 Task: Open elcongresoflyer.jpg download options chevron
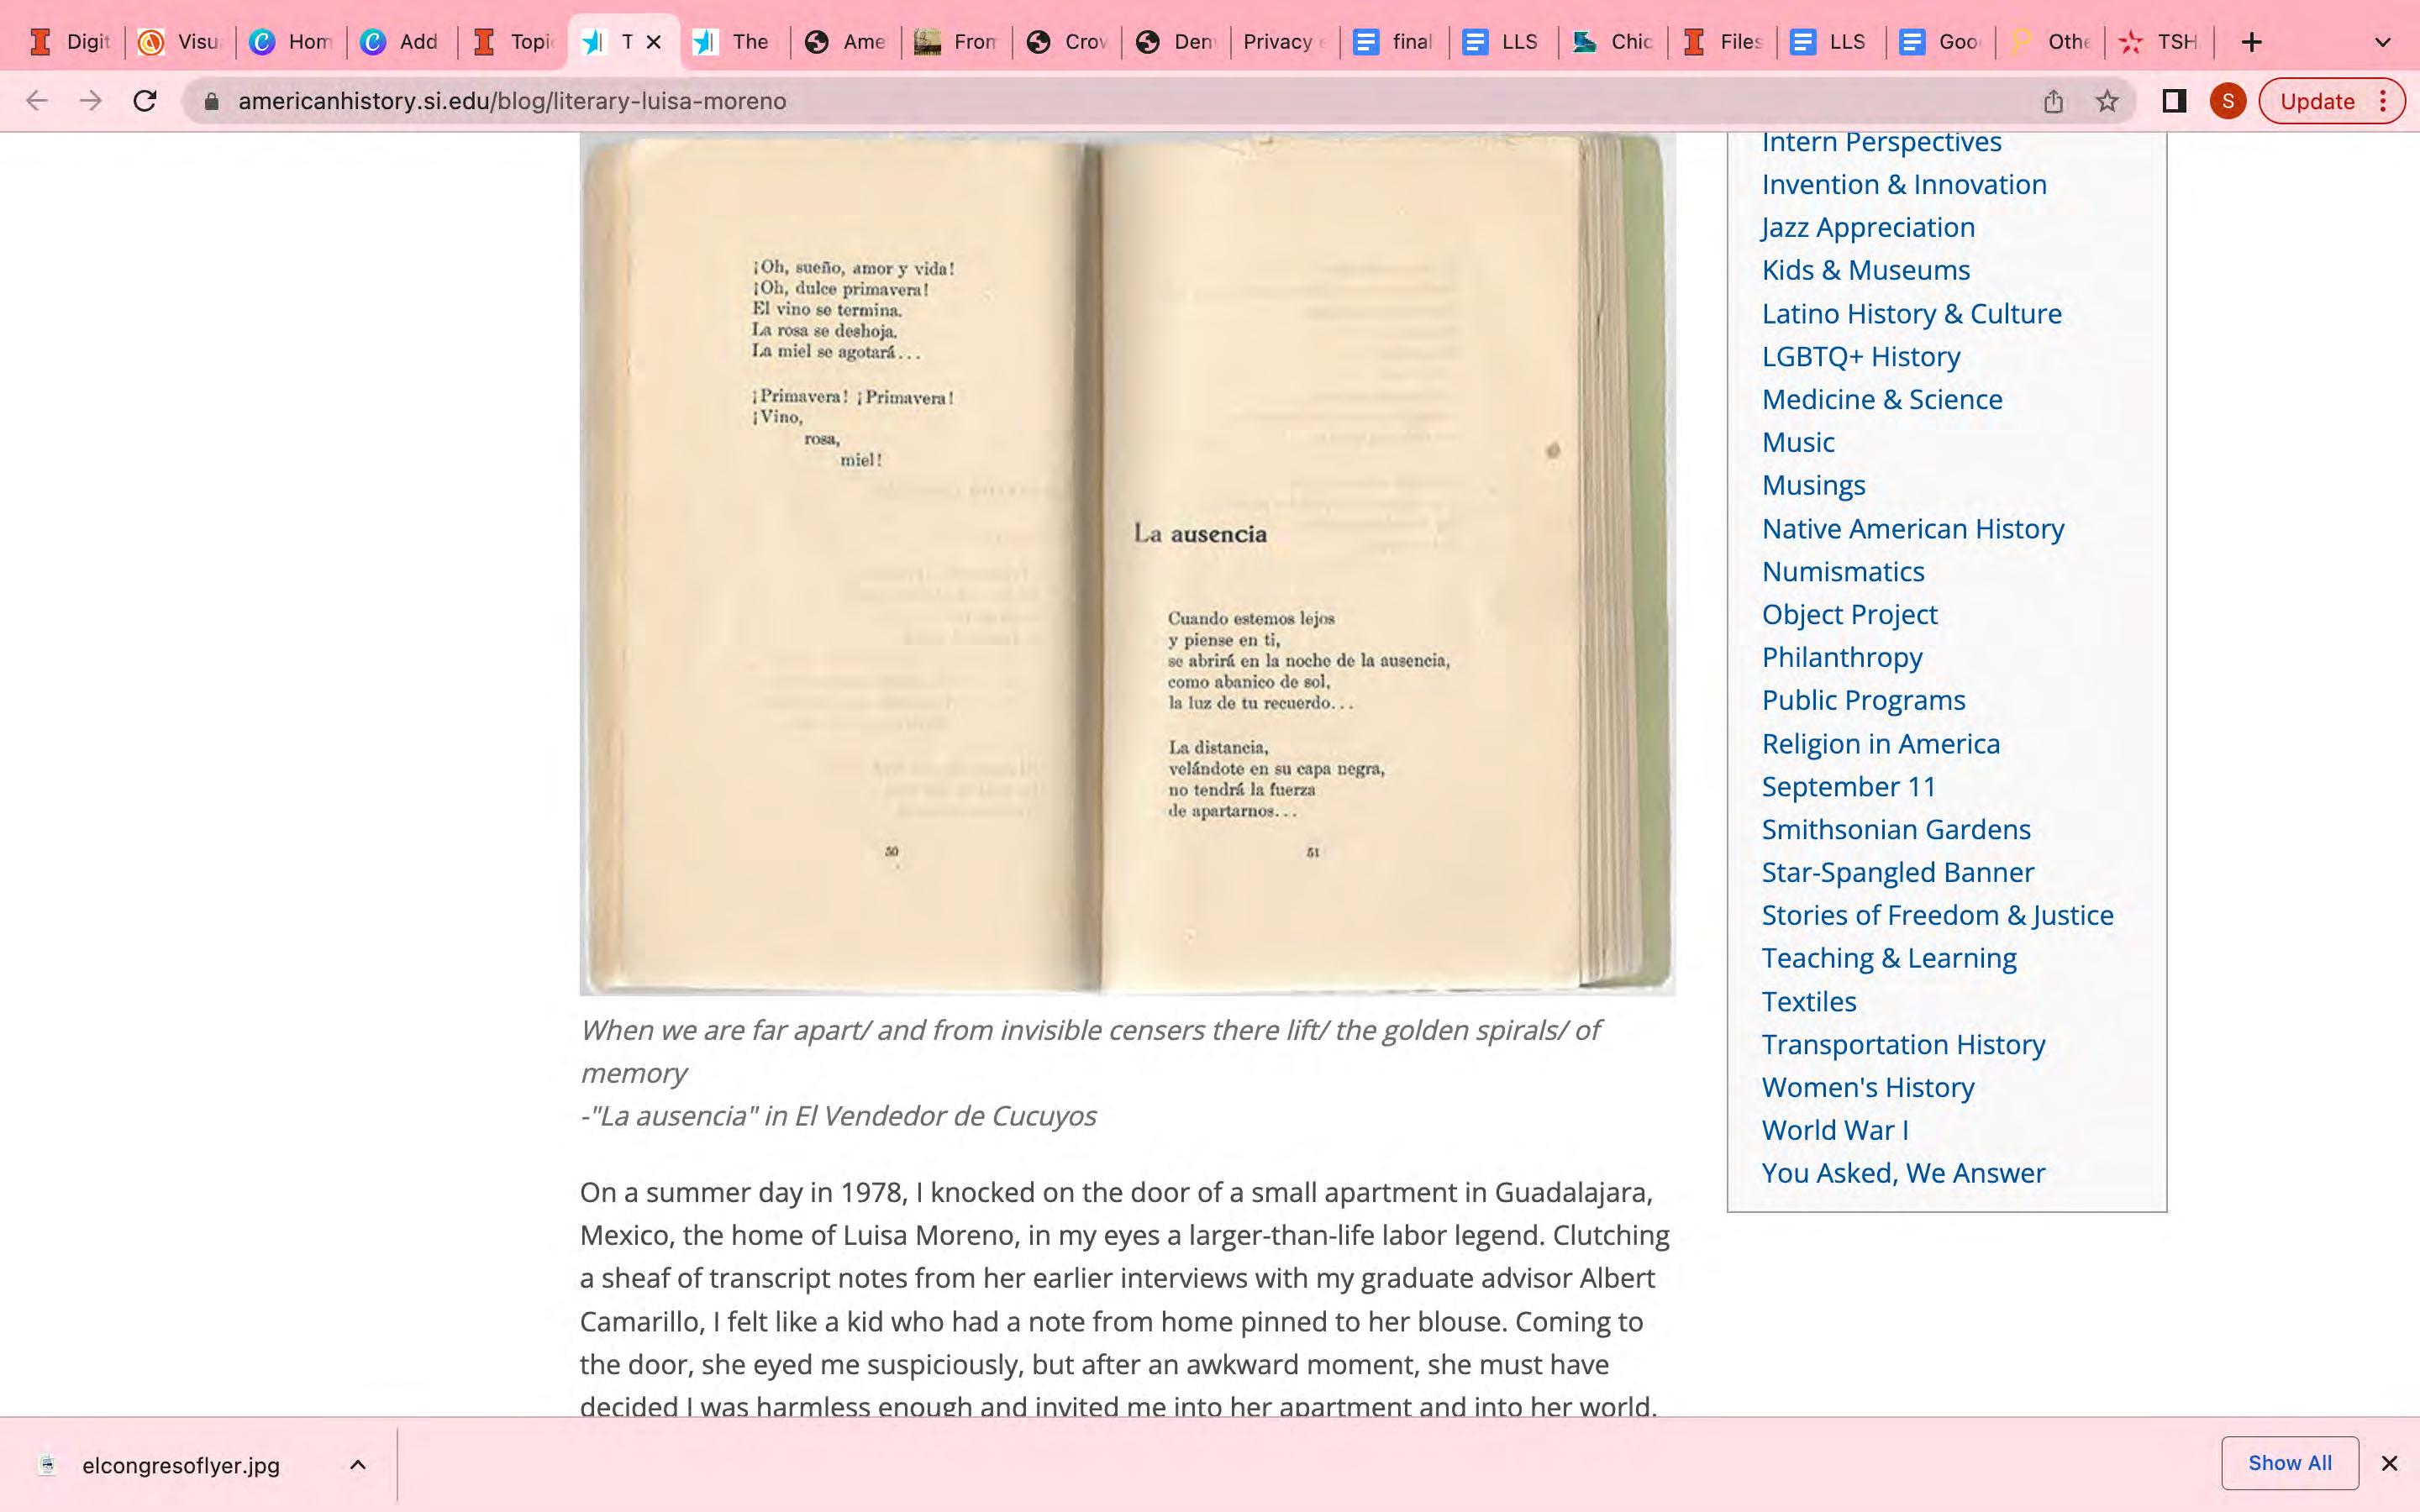tap(358, 1465)
